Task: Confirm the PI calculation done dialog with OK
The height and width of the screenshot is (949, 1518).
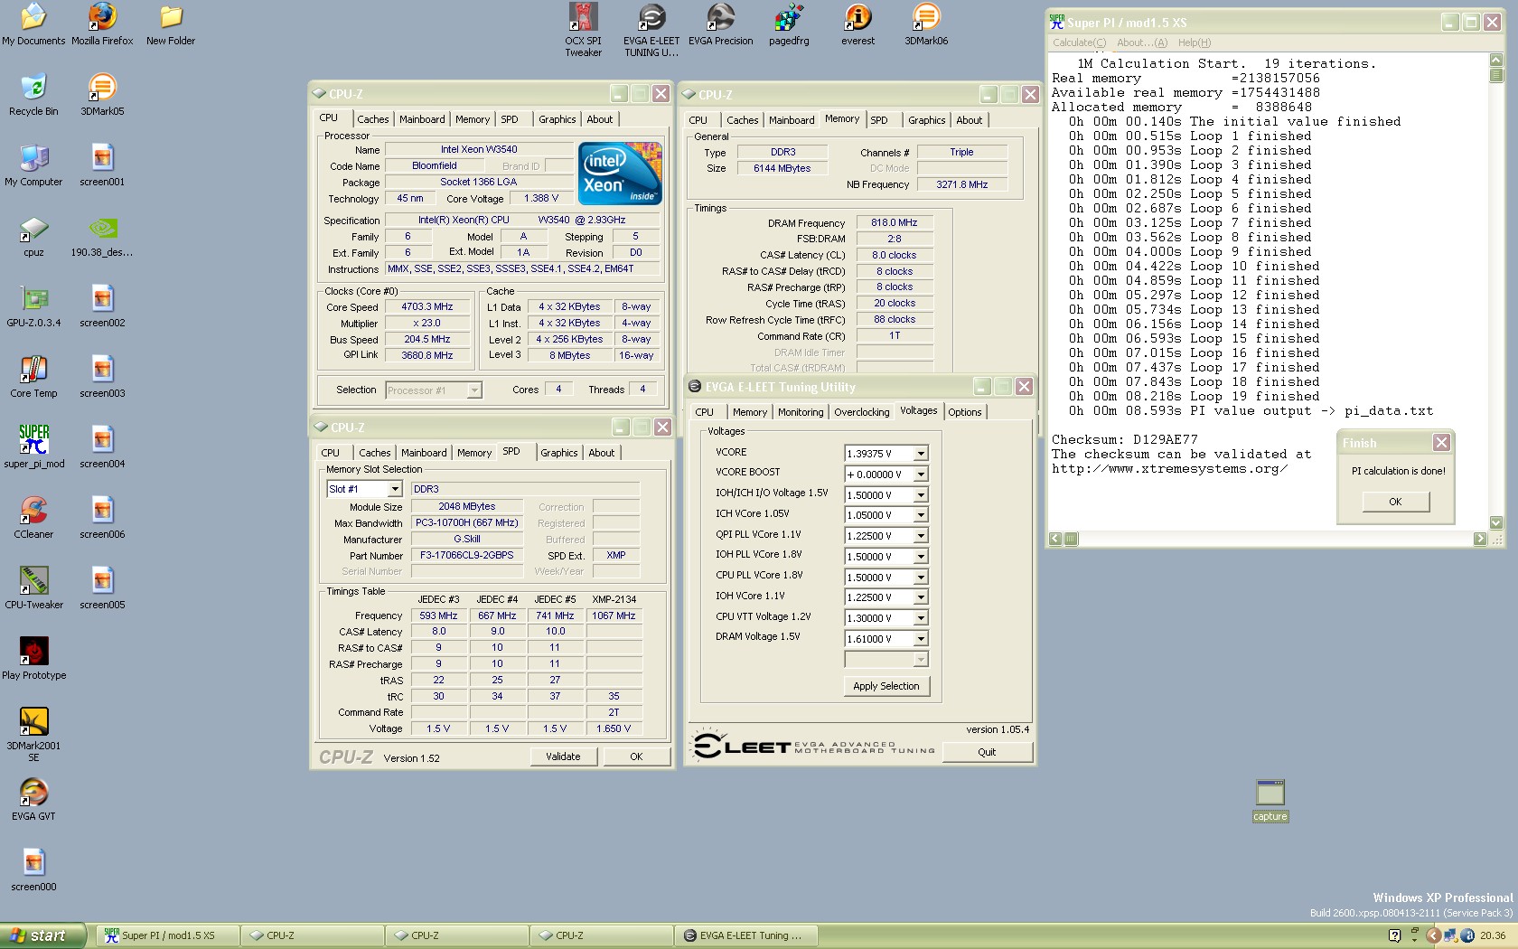Action: coord(1395,502)
